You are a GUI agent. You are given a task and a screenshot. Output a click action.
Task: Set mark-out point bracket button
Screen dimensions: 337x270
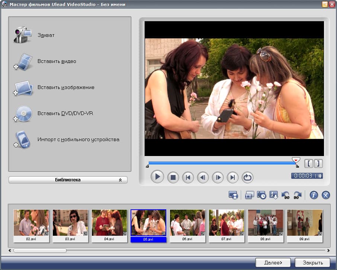(318, 163)
